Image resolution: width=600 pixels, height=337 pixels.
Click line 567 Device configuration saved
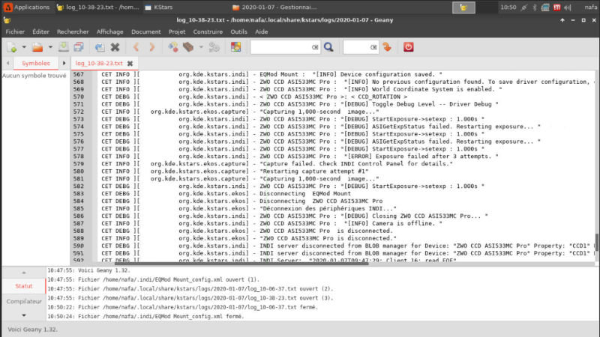(x=271, y=74)
